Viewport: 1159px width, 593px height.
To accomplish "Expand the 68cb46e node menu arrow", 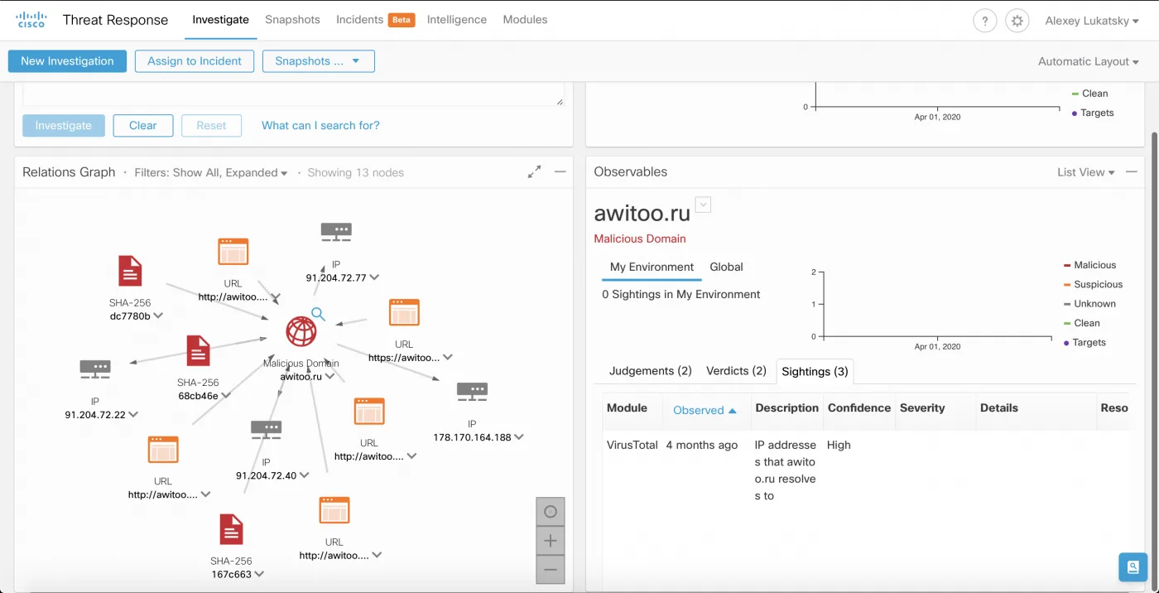I will [226, 396].
